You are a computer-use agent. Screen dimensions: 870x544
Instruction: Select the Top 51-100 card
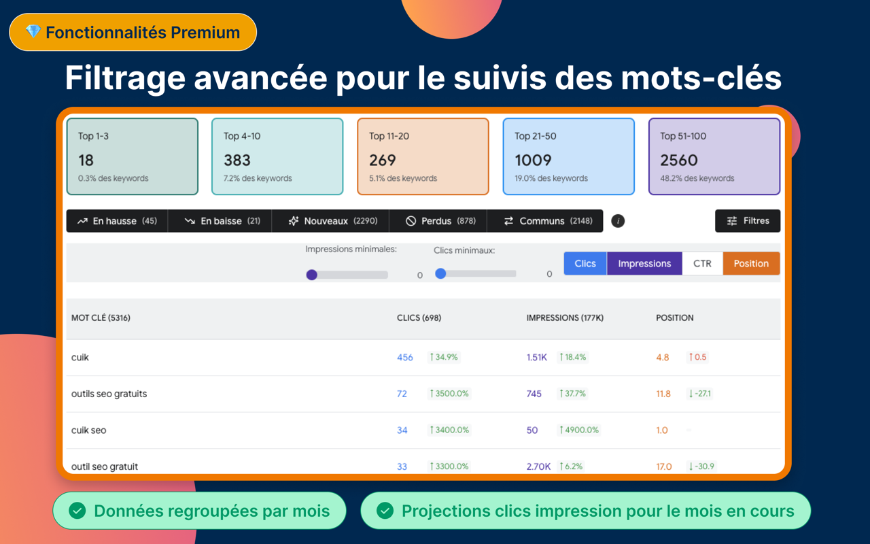[714, 156]
